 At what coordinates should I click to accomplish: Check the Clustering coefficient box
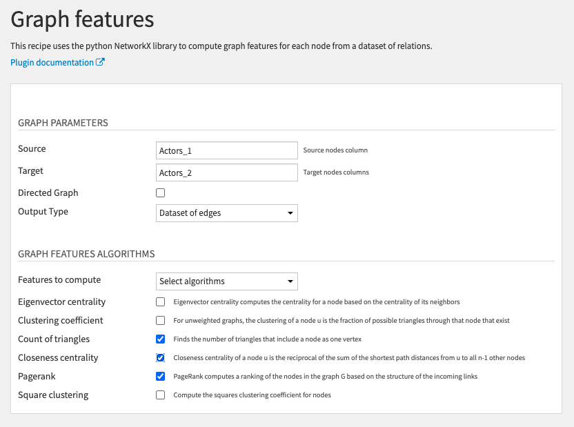[x=161, y=321]
